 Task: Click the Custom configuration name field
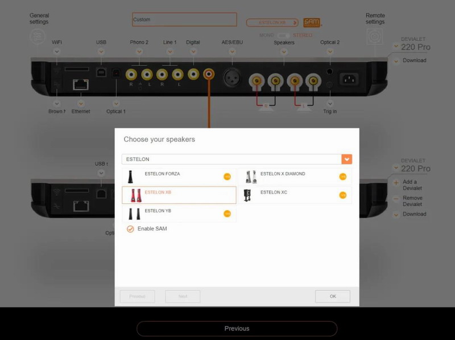pos(184,19)
